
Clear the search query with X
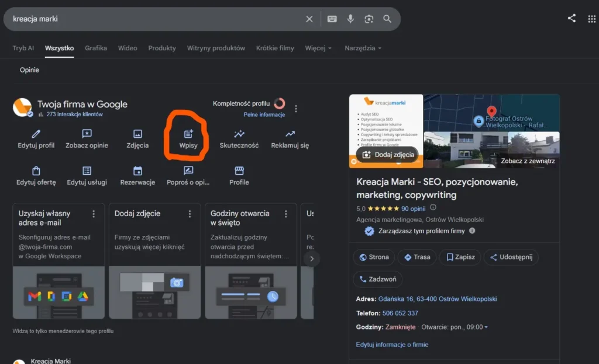tap(309, 19)
